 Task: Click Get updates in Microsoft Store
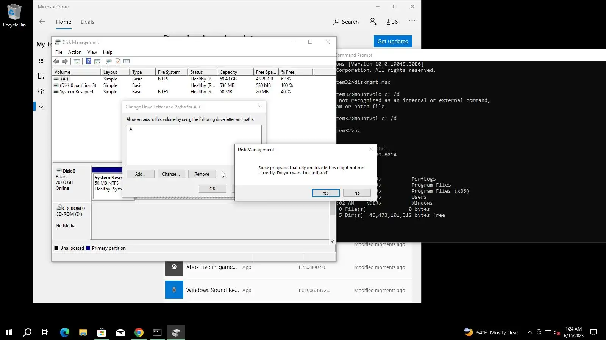(393, 42)
